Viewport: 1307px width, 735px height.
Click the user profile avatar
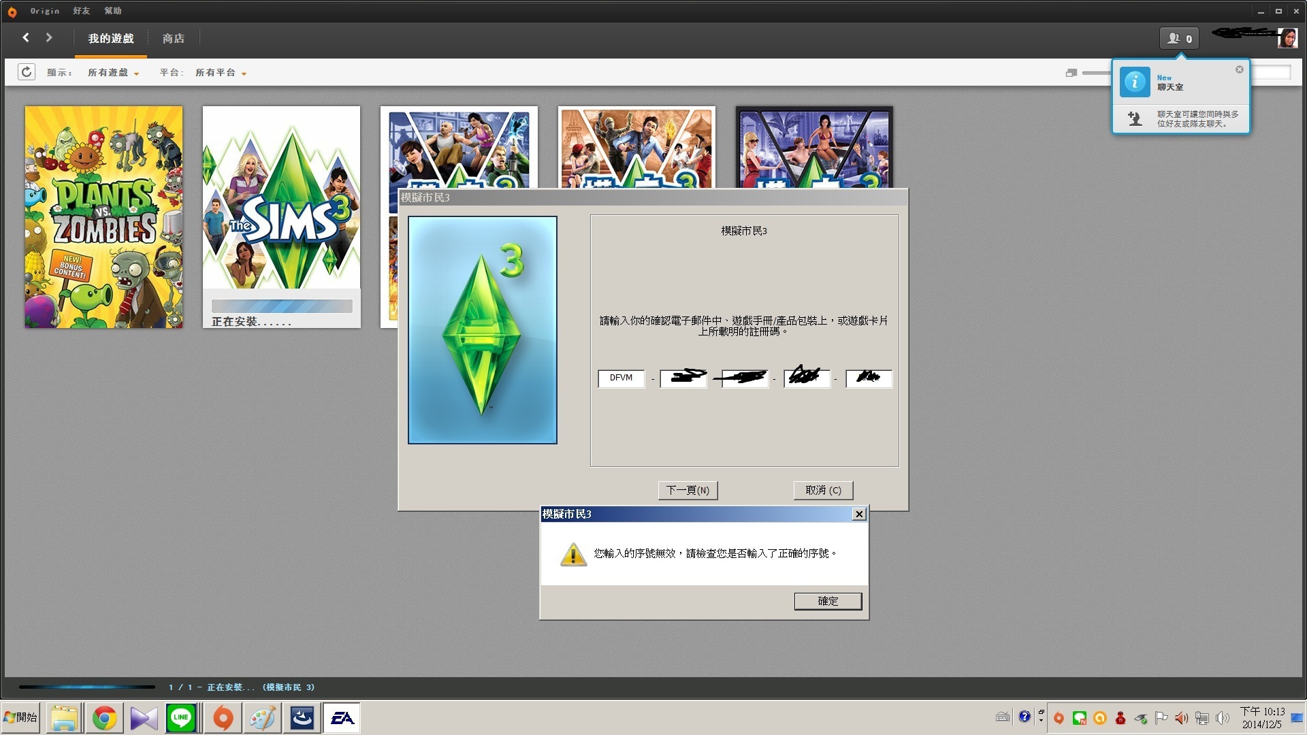pos(1287,38)
